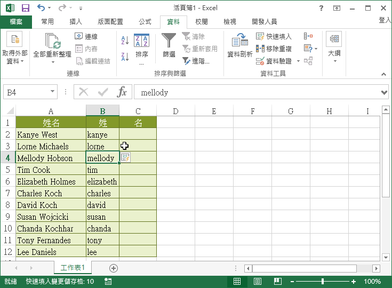Sort ascending A to Z
The image size is (392, 288).
coord(125,40)
